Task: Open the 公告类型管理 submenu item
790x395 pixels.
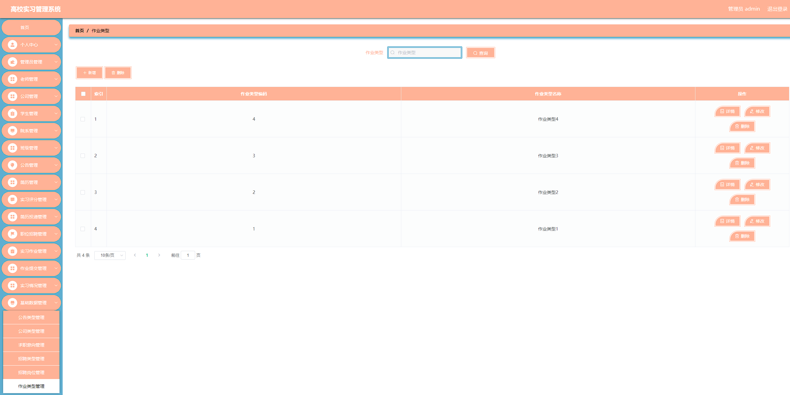Action: pyautogui.click(x=31, y=317)
